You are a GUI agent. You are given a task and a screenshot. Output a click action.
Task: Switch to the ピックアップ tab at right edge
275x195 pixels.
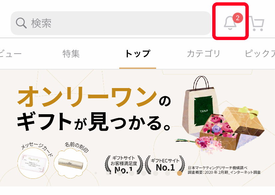[x=260, y=54]
